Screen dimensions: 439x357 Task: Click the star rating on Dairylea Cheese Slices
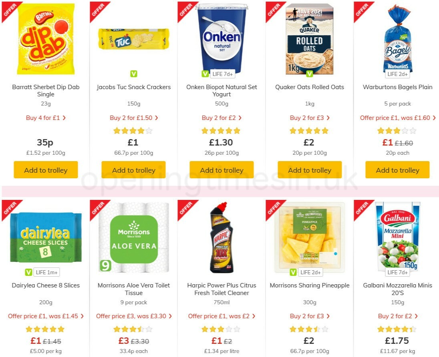(44, 329)
